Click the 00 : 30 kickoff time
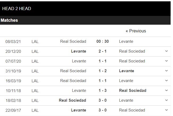173x116 pixels. pyautogui.click(x=103, y=41)
